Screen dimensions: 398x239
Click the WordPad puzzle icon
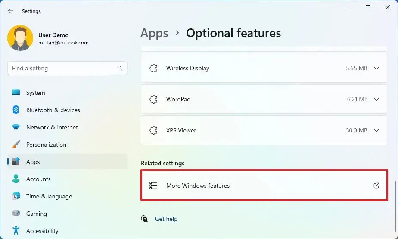click(154, 99)
